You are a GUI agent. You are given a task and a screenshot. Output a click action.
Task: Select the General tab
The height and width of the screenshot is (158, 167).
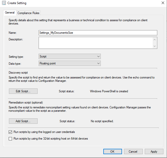click(10, 13)
